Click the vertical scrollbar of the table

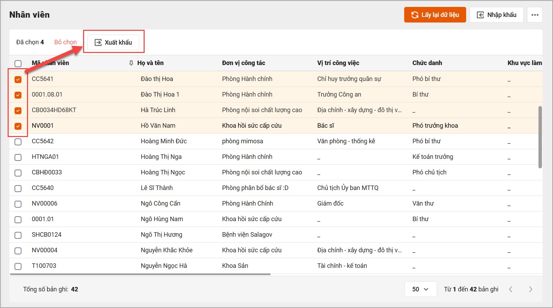pyautogui.click(x=540, y=137)
